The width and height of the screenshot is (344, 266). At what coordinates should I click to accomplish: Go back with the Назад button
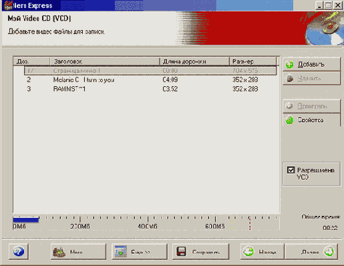tap(263, 252)
